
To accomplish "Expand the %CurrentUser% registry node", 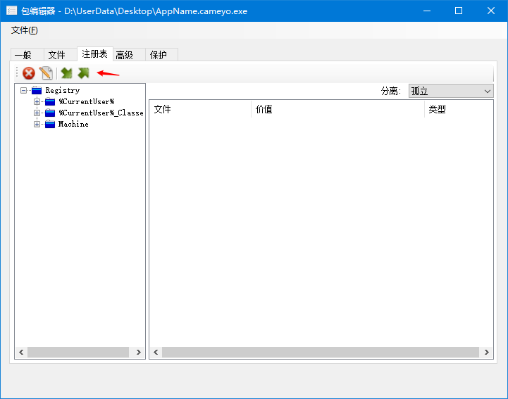I will click(37, 101).
